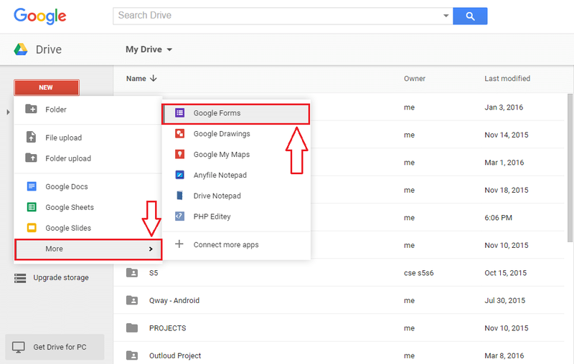
Task: Click the owner cse s5s6
Action: pos(419,272)
